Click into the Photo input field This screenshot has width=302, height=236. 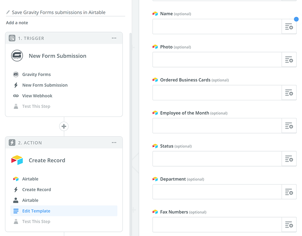point(217,60)
